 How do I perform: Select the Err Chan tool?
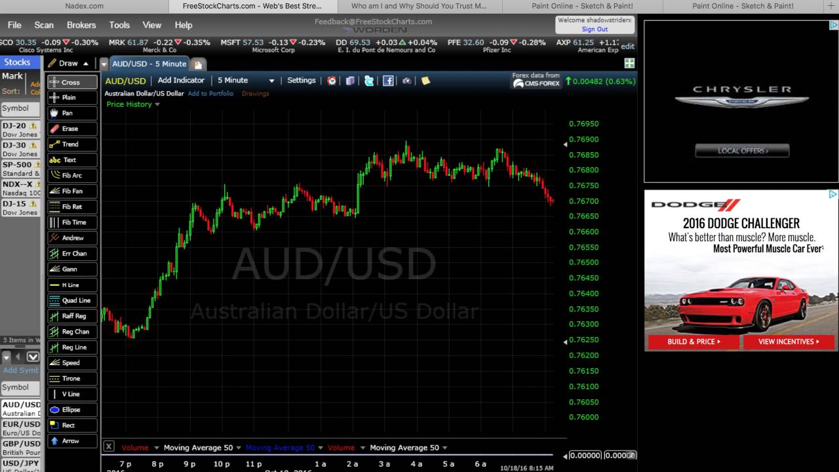tap(72, 254)
